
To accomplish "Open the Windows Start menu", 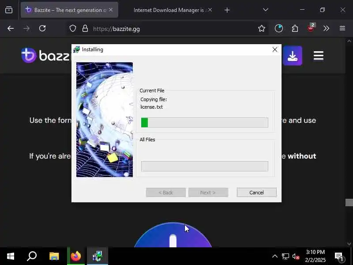I will point(11,256).
